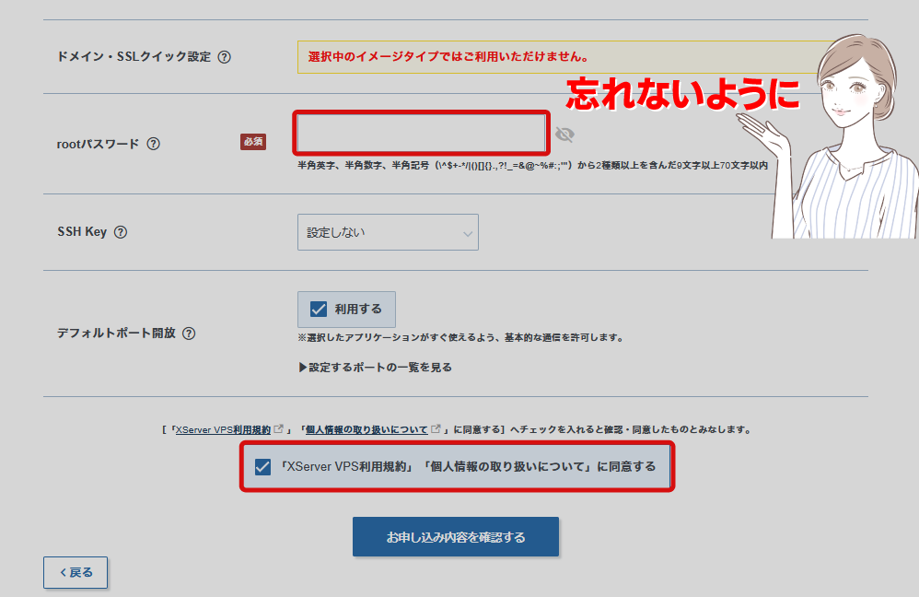This screenshot has width=919, height=597.
Task: Show help for デフォルトポート開放
Action: 189,334
